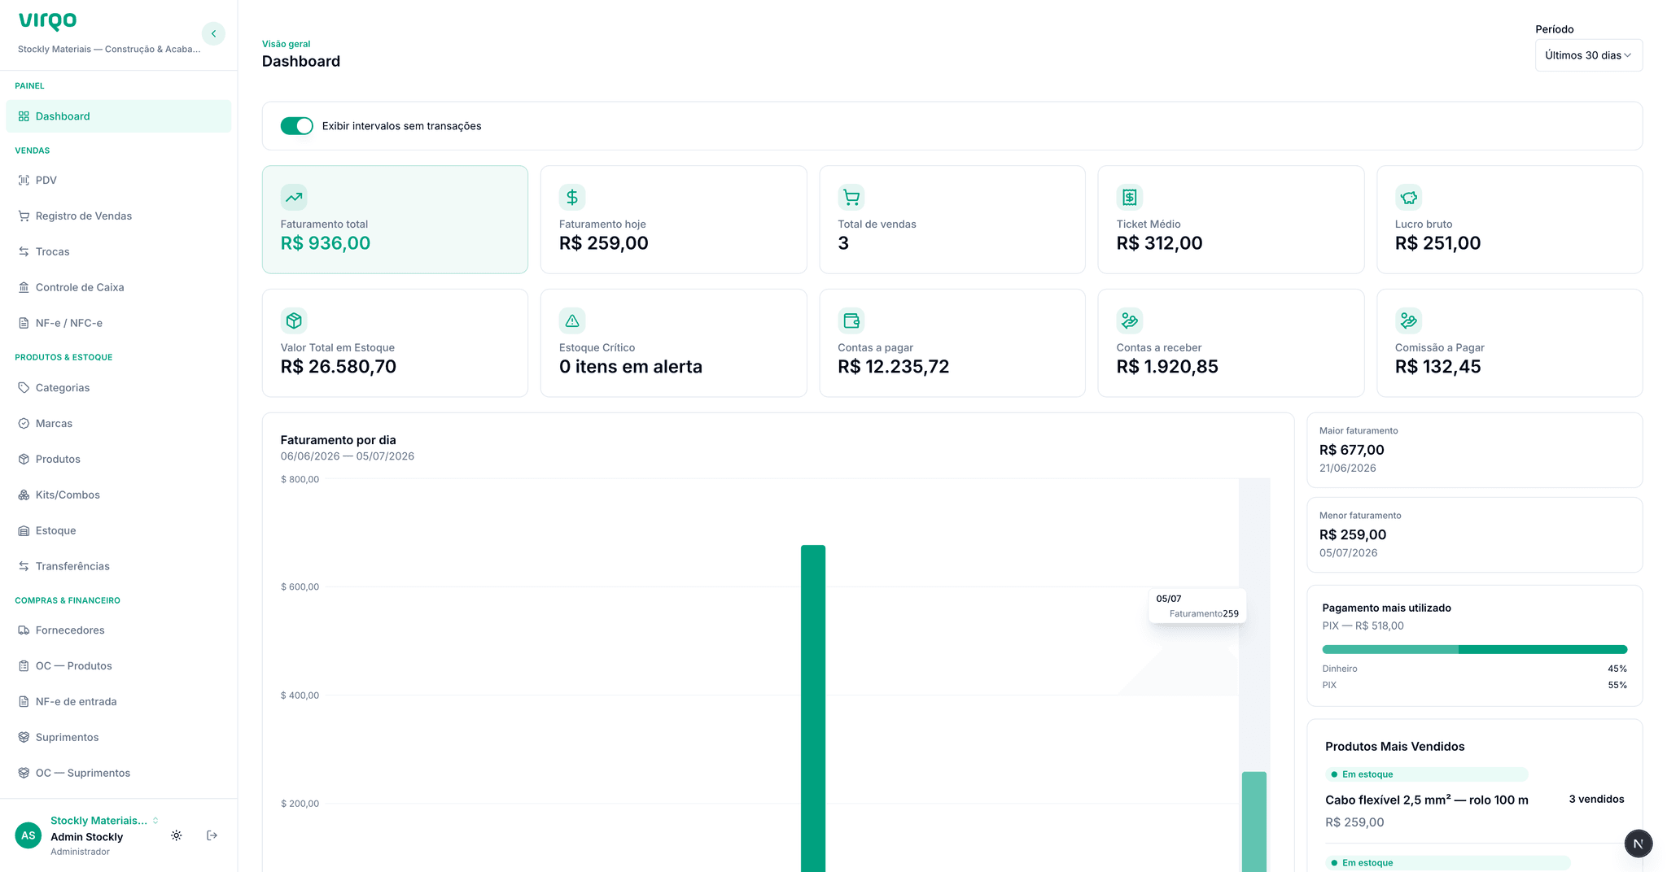Click the OC — Produtos clipboard icon
Image resolution: width=1667 pixels, height=872 pixels.
click(x=24, y=665)
